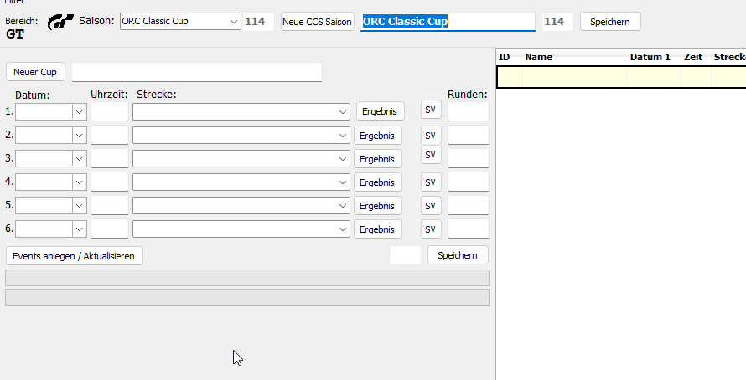The width and height of the screenshot is (746, 380).
Task: Click the Datum 1 column header
Action: tap(650, 57)
